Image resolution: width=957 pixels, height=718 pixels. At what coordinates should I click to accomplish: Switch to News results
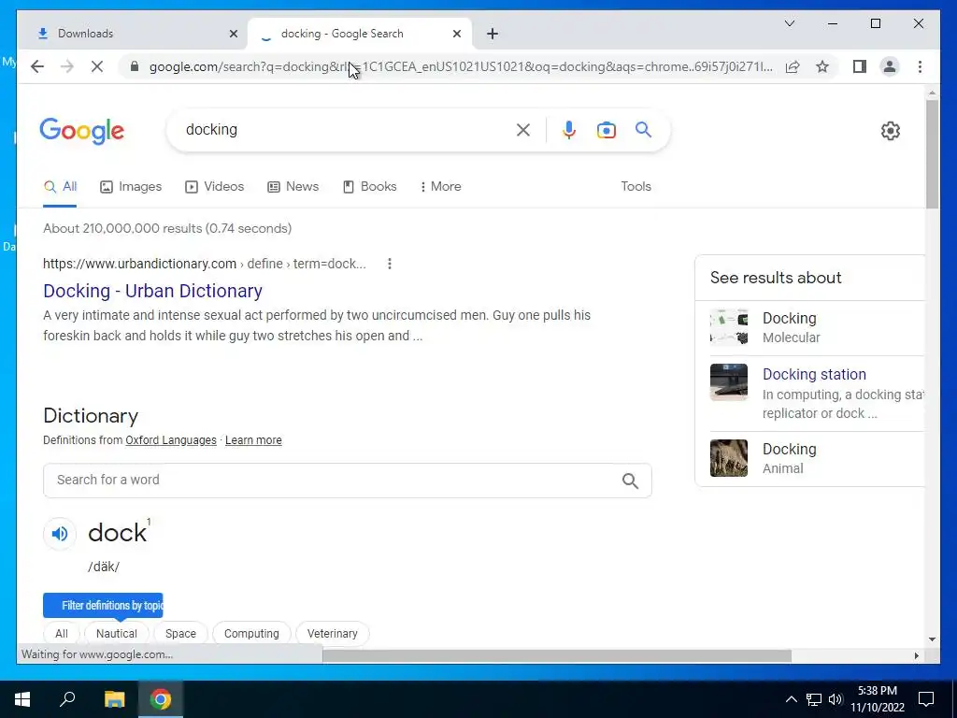(x=293, y=187)
